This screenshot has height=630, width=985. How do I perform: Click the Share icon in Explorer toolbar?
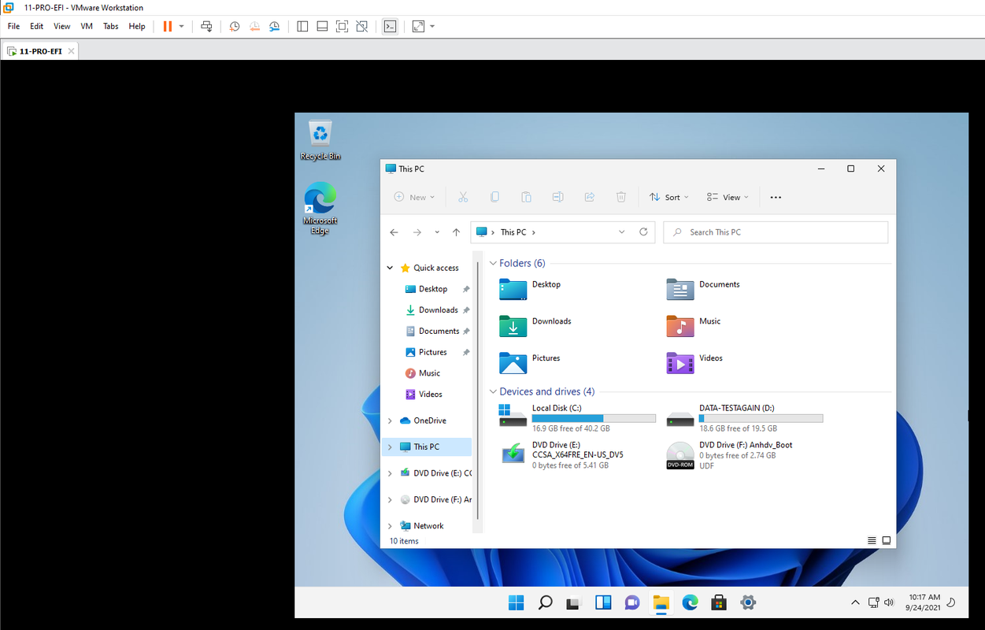(589, 197)
